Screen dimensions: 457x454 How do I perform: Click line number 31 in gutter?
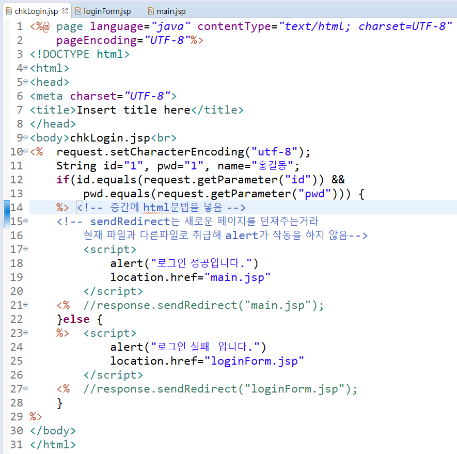pos(17,445)
